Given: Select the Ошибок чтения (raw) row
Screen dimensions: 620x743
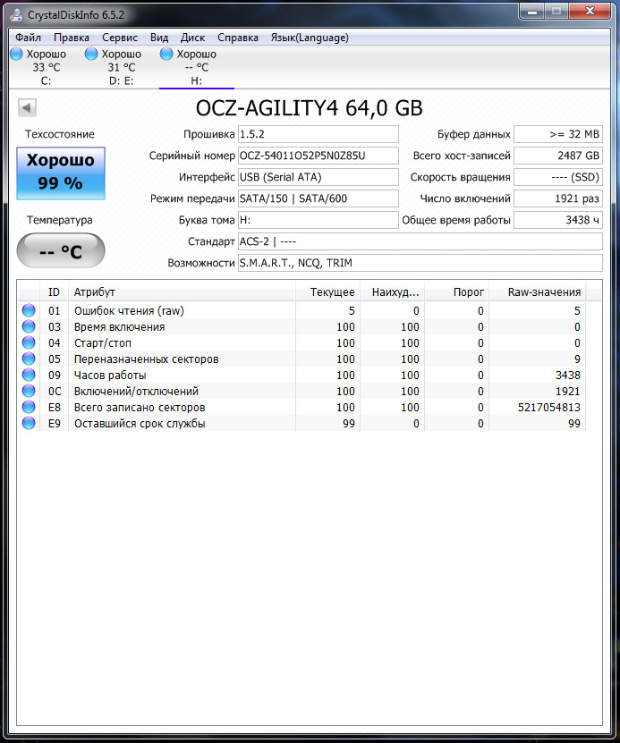Looking at the screenshot, I should (302, 311).
